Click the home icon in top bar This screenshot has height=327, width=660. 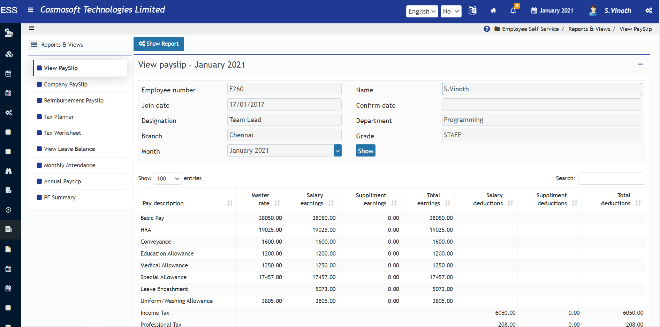(493, 11)
